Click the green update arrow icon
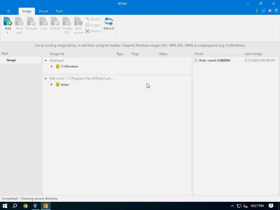 click(257, 11)
